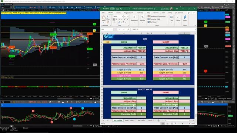Select Normal view in Excel status bar

point(163,123)
